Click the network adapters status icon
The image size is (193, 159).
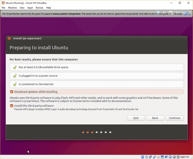(x=150, y=157)
